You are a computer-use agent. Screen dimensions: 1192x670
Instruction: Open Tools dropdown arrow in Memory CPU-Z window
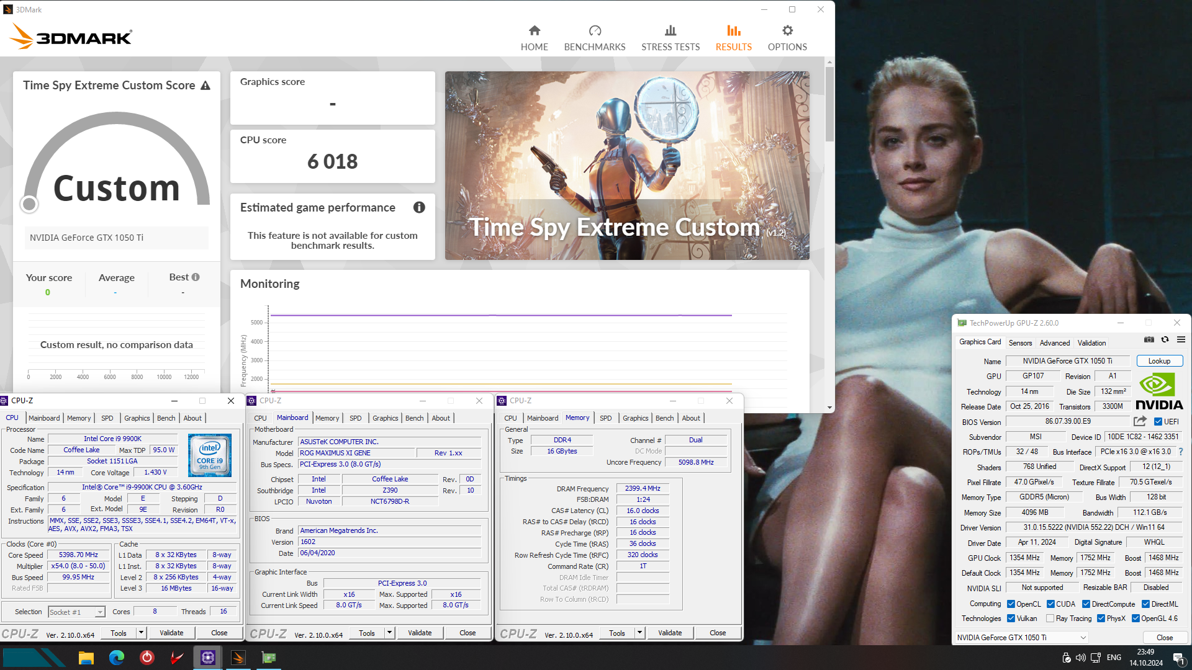[640, 633]
